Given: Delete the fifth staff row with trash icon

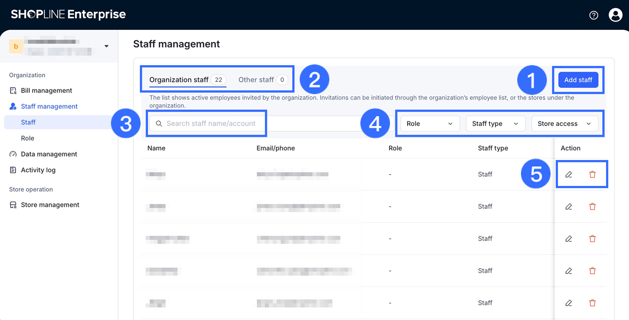Looking at the screenshot, I should 592,303.
